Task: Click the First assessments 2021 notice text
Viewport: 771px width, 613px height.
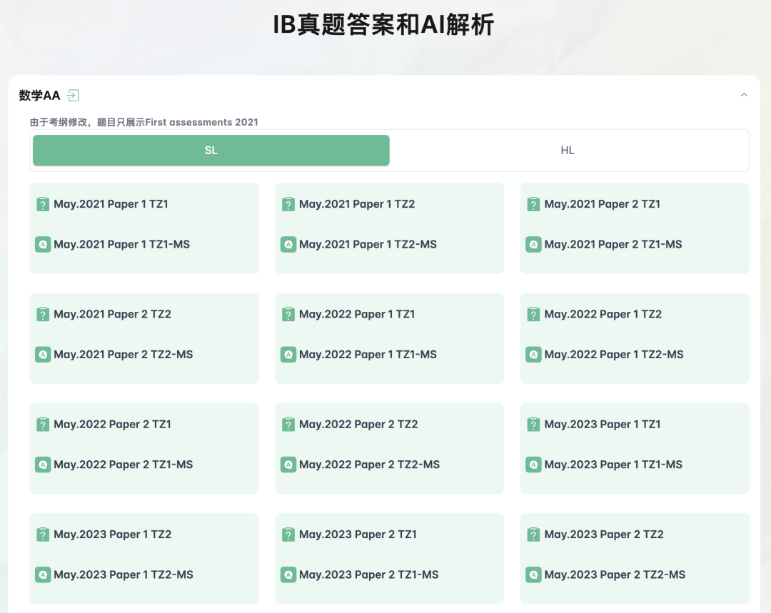Action: coord(144,122)
